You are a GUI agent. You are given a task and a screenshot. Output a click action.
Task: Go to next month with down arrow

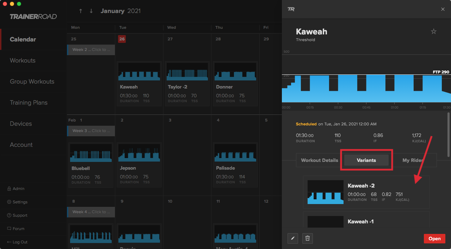[91, 11]
